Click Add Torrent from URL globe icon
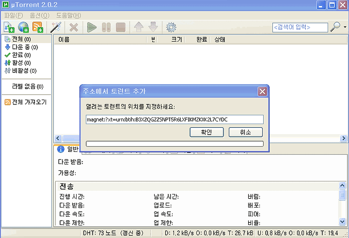The width and height of the screenshot is (349, 238). (x=23, y=28)
